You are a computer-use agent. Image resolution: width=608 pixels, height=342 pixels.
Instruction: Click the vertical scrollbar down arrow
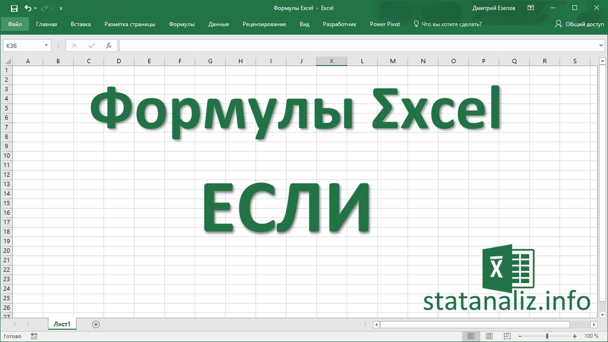[603, 314]
